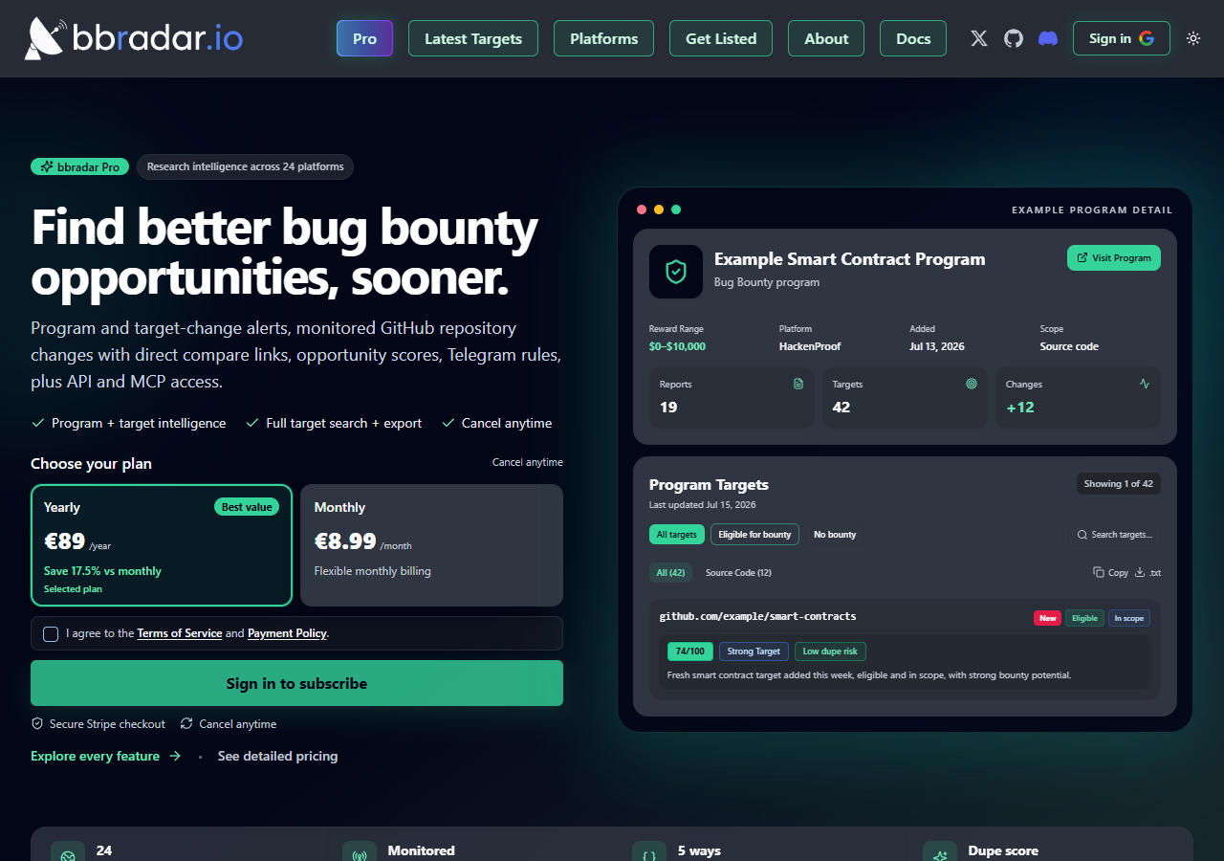The width and height of the screenshot is (1224, 861).
Task: Filter targets by No bounty
Action: point(835,535)
